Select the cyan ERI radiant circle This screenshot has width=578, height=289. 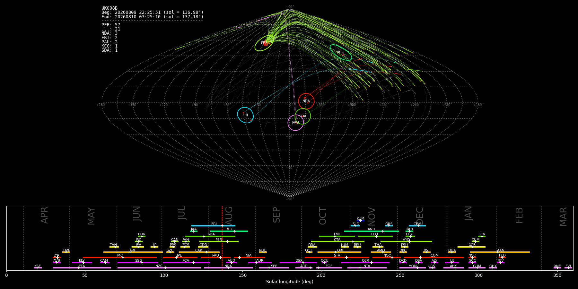[x=245, y=115]
